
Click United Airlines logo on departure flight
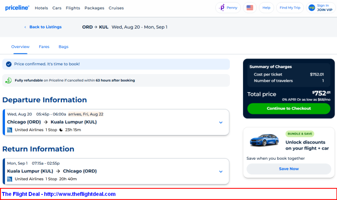[10, 130]
